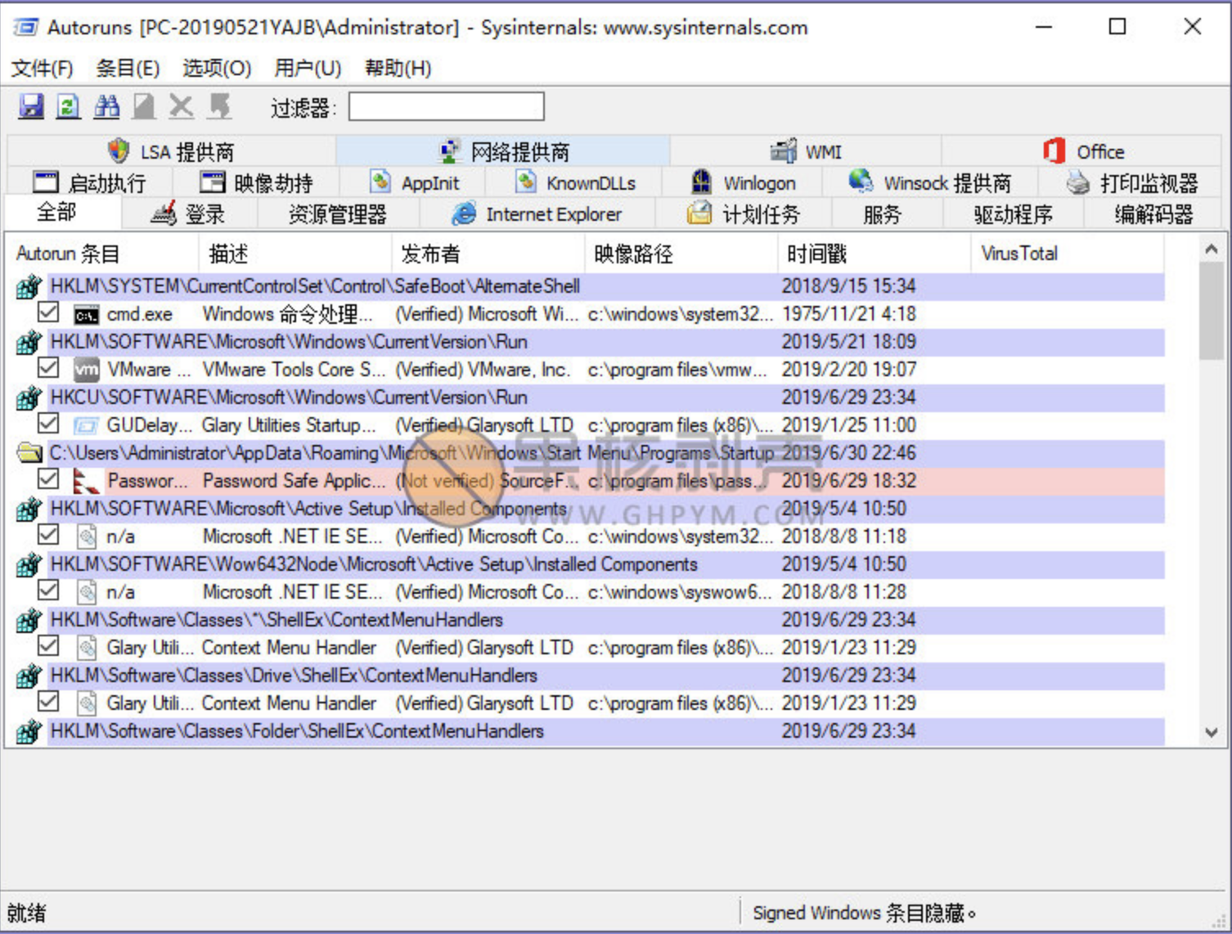Click the Refresh toolbar icon
1232x934 pixels.
click(69, 106)
